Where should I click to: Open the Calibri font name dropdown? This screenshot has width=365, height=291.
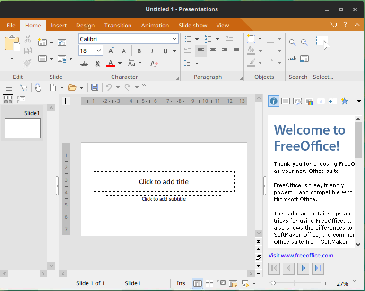174,39
